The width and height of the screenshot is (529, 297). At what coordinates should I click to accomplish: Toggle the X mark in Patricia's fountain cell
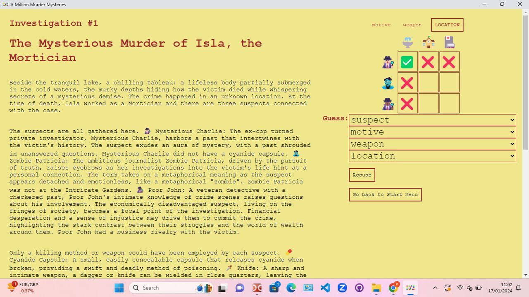[407, 82]
